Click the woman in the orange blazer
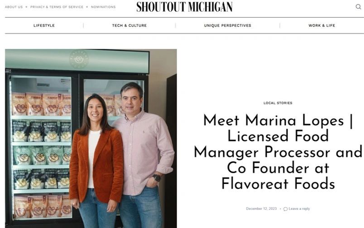Viewport: 364px width, 228px height. point(96,161)
